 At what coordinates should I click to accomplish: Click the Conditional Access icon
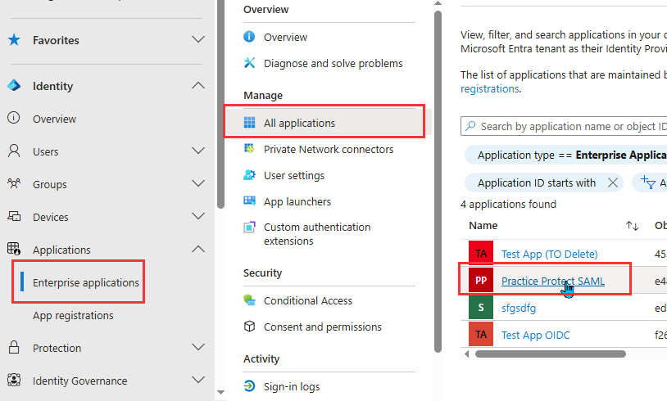click(x=249, y=300)
